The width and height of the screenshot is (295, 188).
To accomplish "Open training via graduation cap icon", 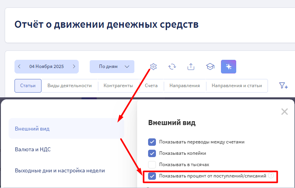I will pos(210,66).
